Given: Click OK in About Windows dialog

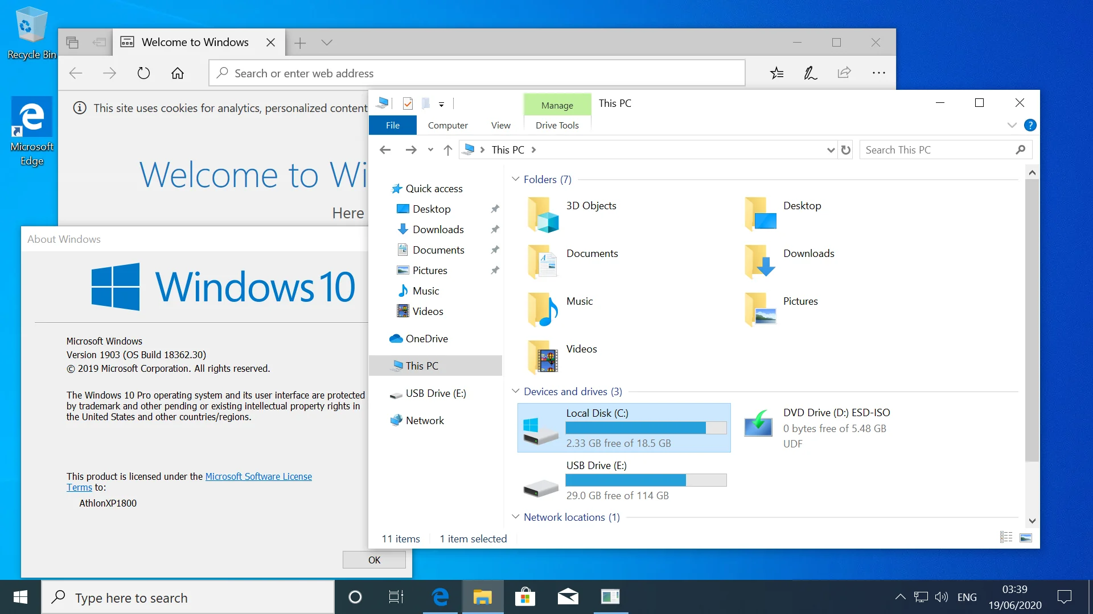Looking at the screenshot, I should point(374,560).
